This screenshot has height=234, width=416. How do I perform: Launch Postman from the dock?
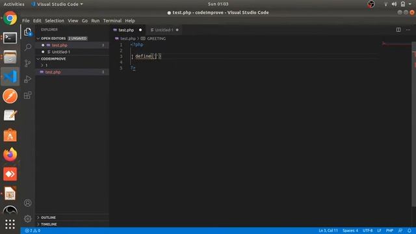click(10, 96)
